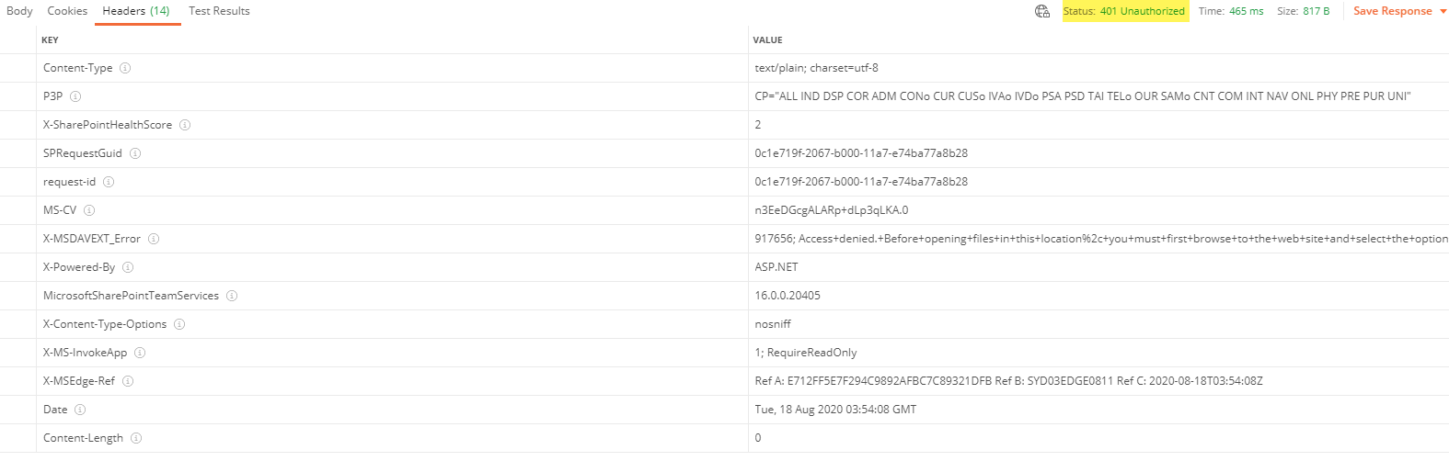Image resolution: width=1449 pixels, height=461 pixels.
Task: Click the response size 817 B
Action: point(1316,11)
